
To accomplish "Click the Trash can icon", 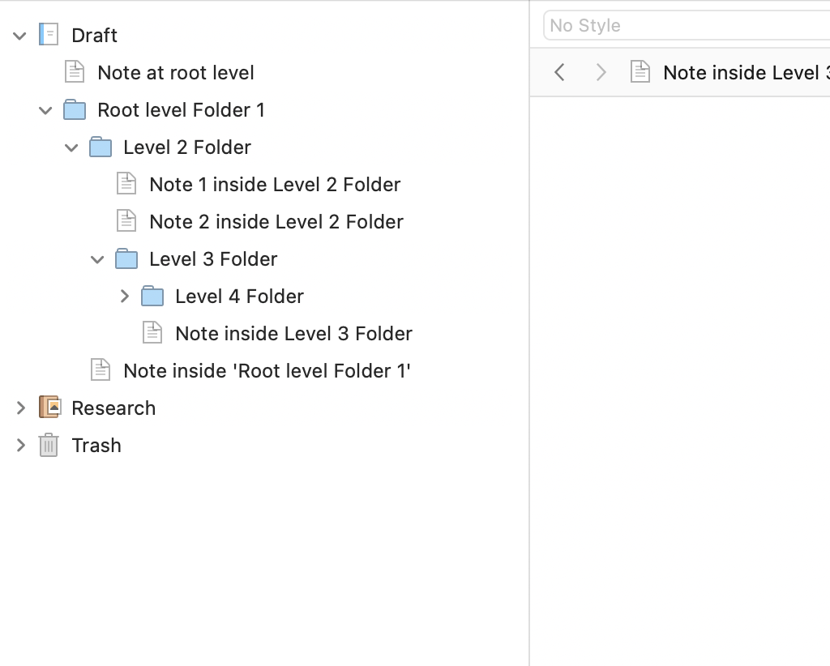I will pyautogui.click(x=49, y=445).
